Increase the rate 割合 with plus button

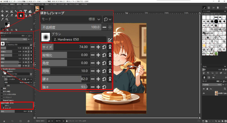pos(31,112)
